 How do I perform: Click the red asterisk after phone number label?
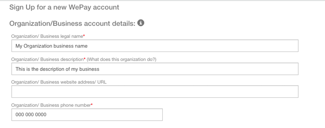(92, 105)
